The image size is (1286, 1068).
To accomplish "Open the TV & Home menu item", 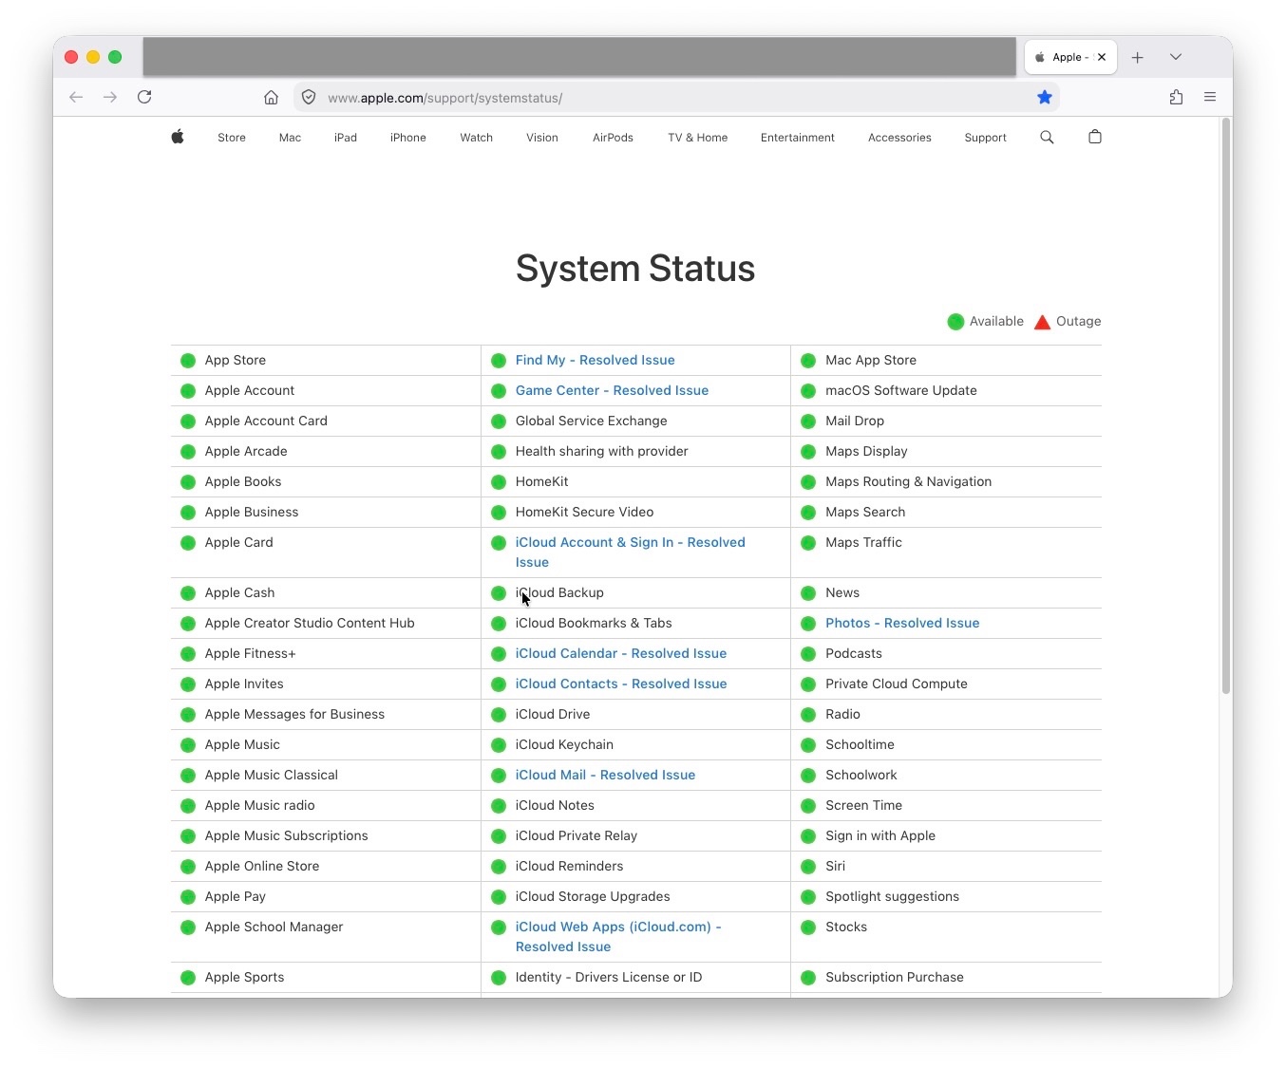I will [x=698, y=138].
